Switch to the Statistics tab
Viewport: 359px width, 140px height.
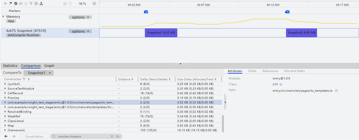10,66
